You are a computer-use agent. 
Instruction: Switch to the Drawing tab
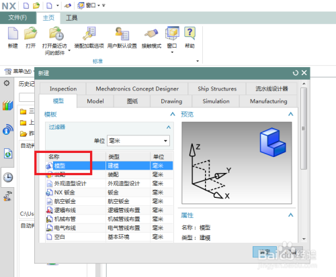(x=171, y=101)
